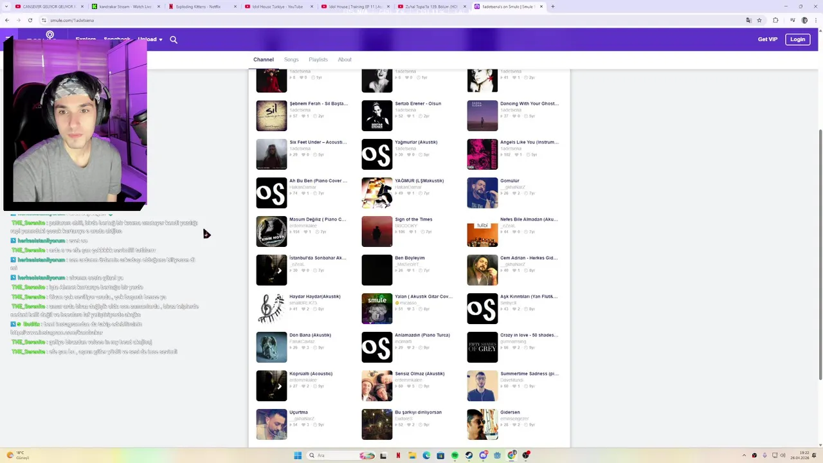Screen dimensions: 823x463
Task: Click the Nefes Bile Almadan tulbi thumbnail
Action: click(x=482, y=232)
